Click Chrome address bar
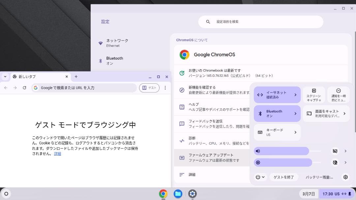 click(84, 88)
